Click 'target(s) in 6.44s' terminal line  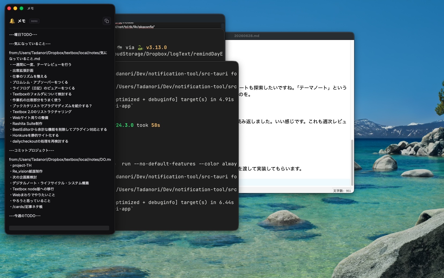(x=175, y=202)
